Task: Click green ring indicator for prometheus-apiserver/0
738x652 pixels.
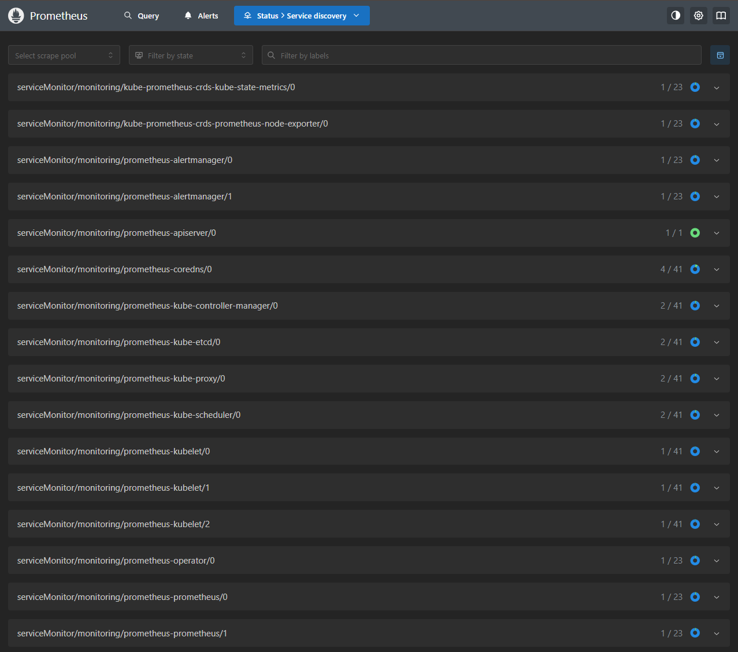Action: pos(695,233)
